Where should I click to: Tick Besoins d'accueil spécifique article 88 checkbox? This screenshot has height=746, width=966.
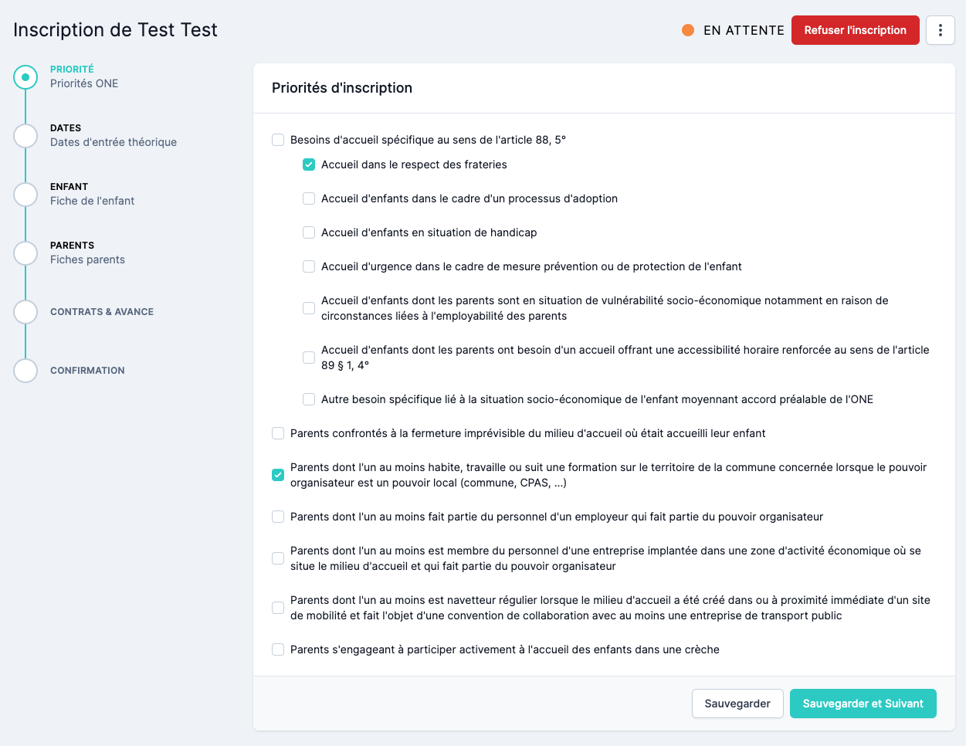coord(278,140)
